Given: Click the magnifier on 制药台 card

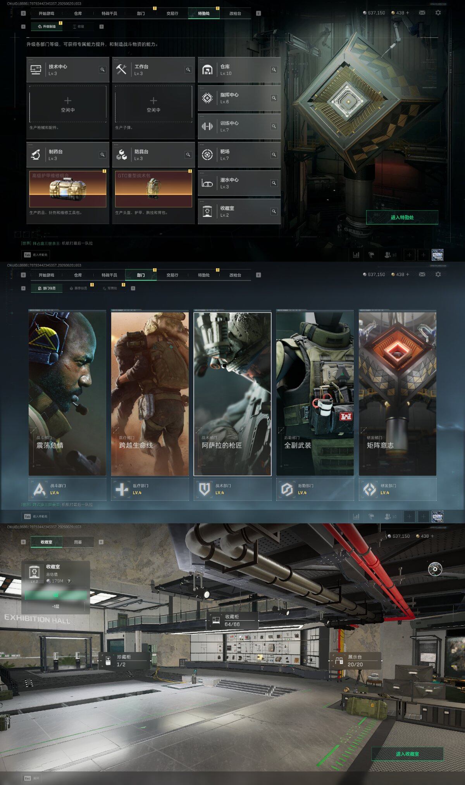Looking at the screenshot, I should pos(102,155).
